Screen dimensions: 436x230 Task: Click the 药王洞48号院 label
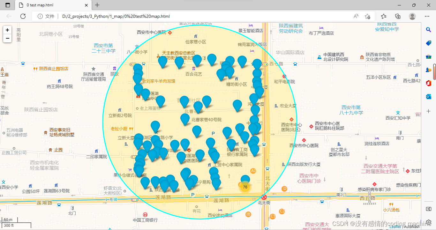60,86
